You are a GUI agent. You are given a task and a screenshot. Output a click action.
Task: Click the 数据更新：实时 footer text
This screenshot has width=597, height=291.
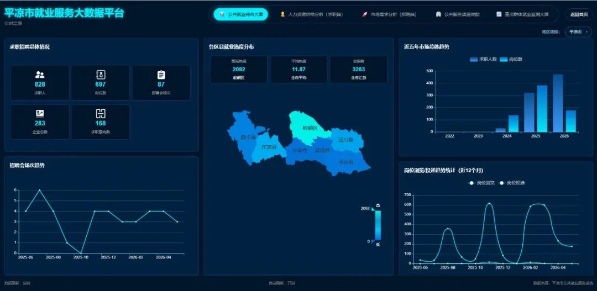tap(17, 283)
